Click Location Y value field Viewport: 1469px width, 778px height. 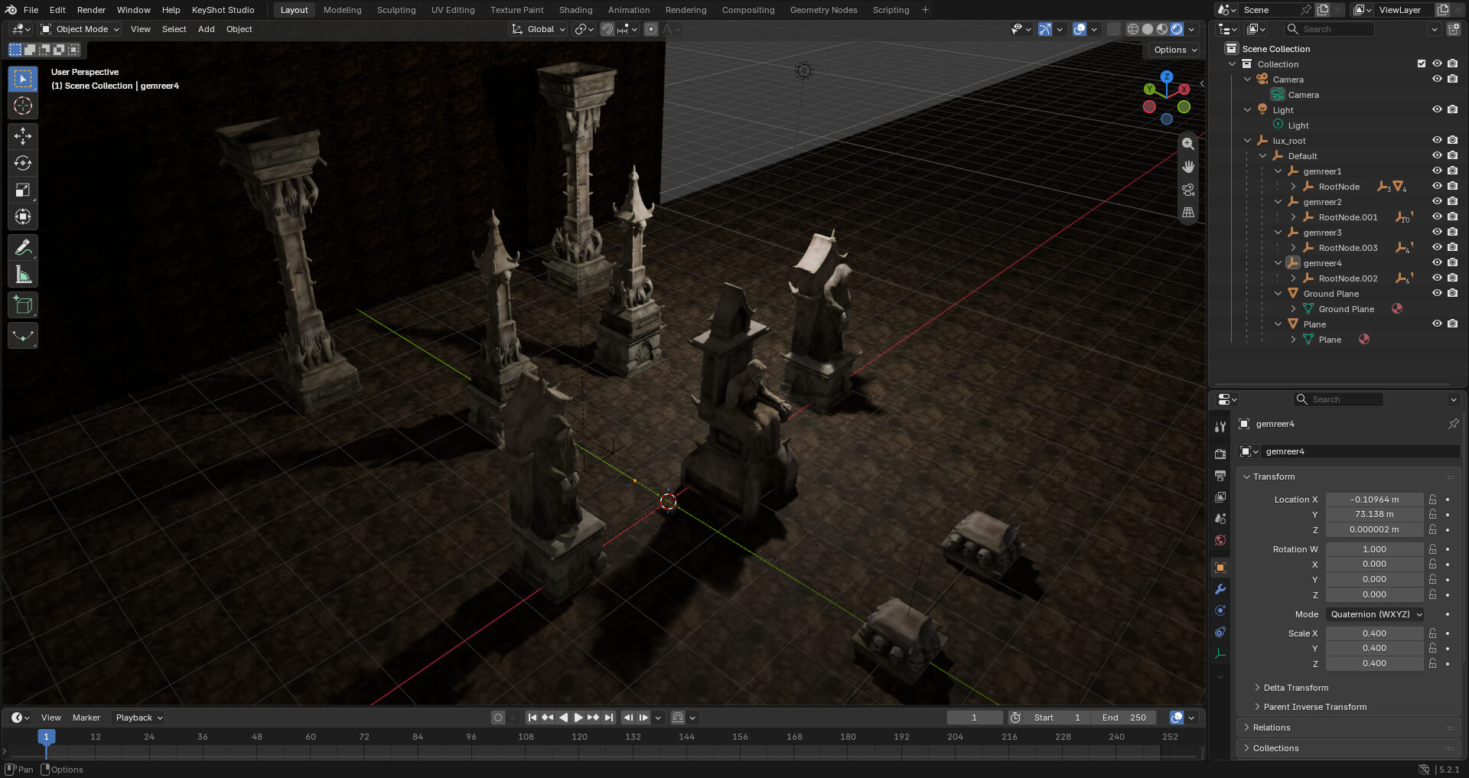tap(1374, 515)
